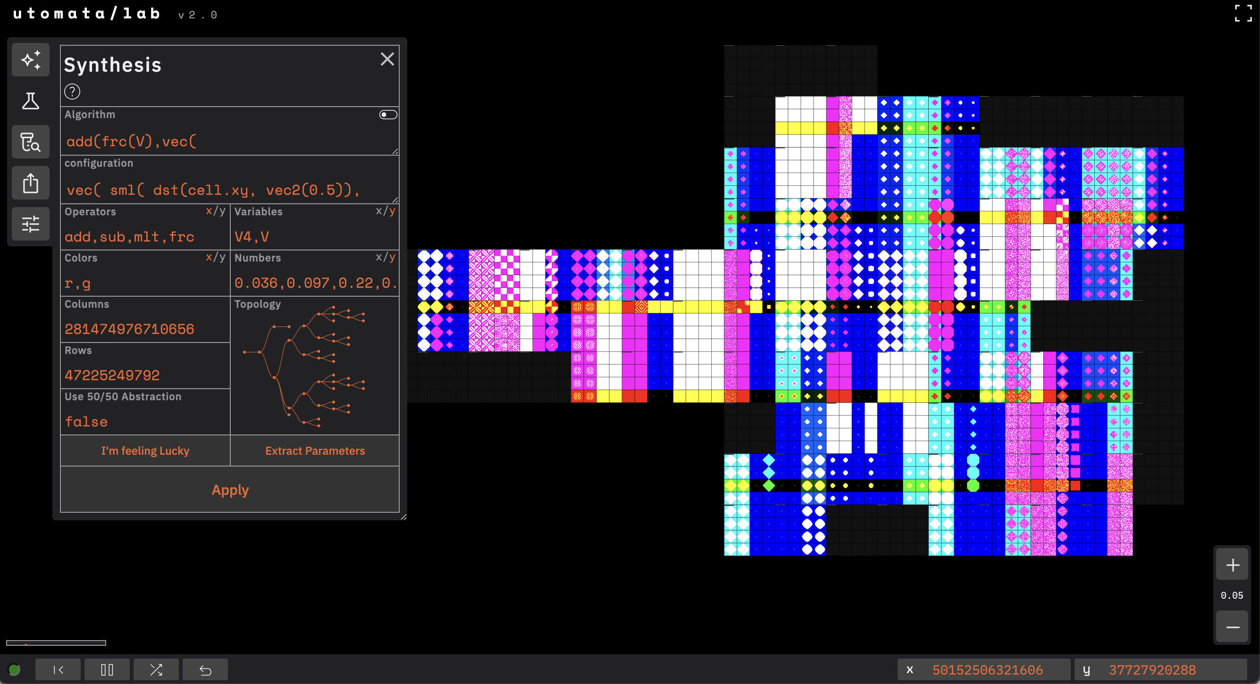The height and width of the screenshot is (684, 1260).
Task: Skip back to the first step
Action: point(58,669)
